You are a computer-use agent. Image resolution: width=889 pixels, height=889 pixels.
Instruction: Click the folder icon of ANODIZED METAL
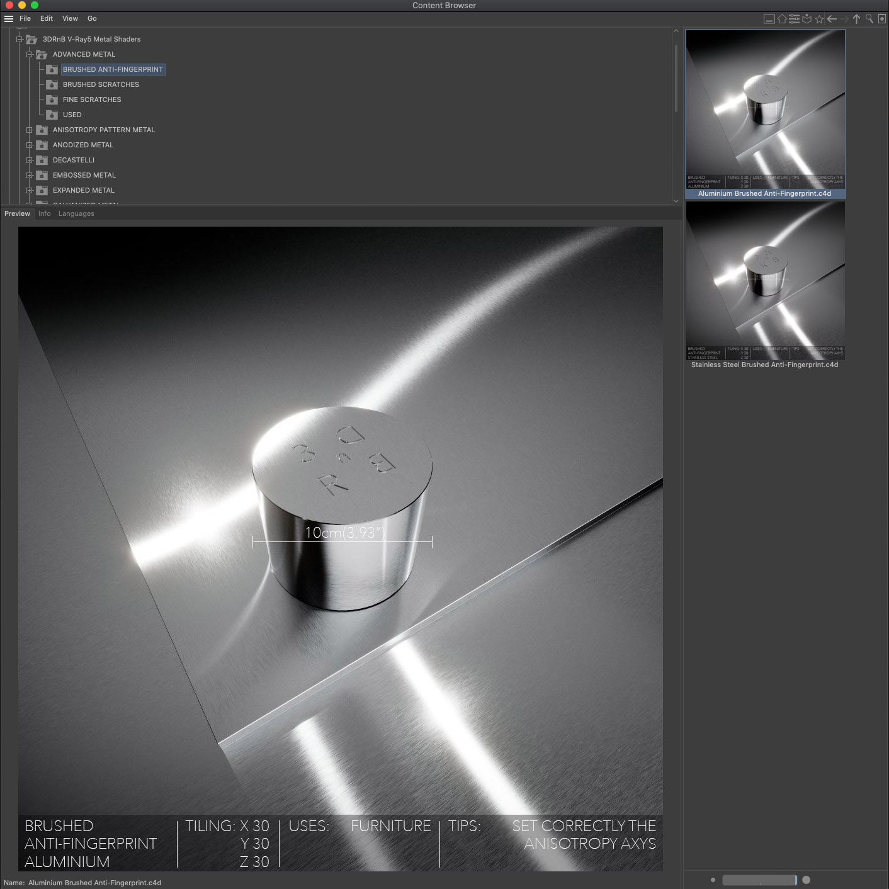[x=42, y=145]
